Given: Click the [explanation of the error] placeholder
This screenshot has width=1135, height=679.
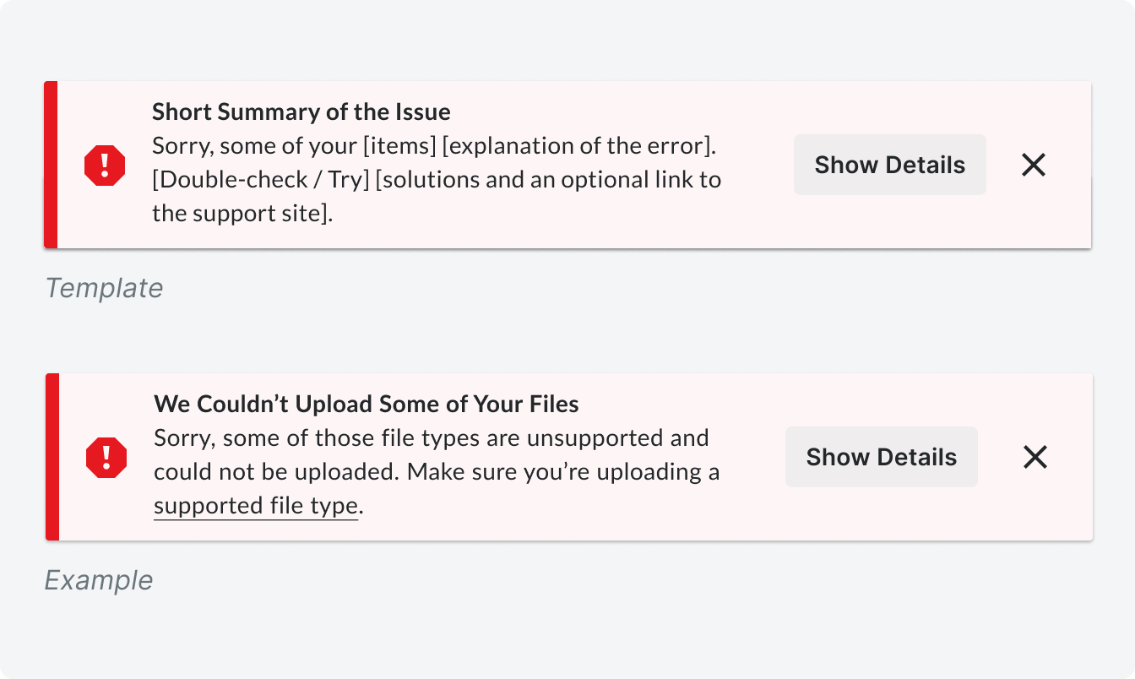Looking at the screenshot, I should pos(579,146).
